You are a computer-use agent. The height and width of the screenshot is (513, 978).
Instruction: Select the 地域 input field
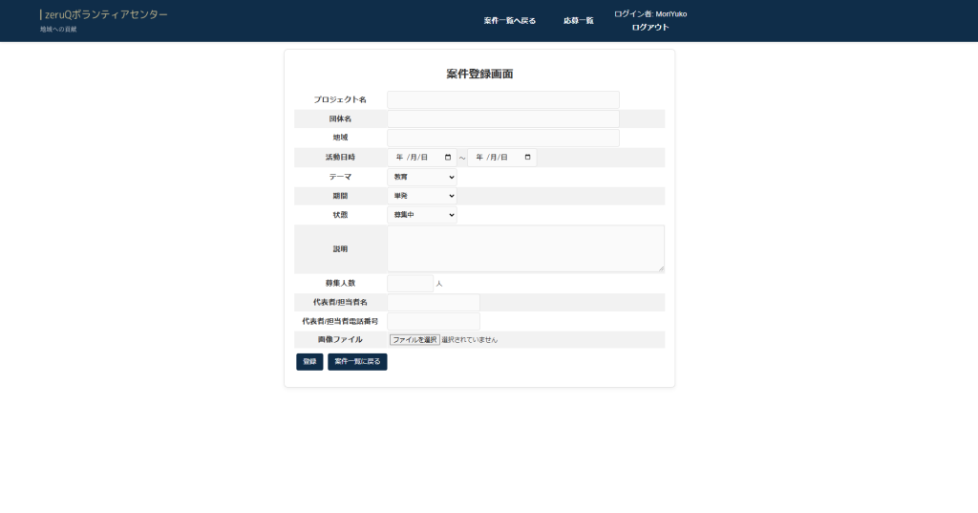[x=502, y=138]
